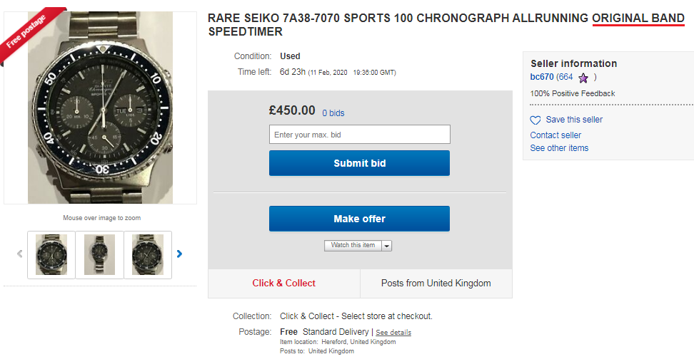The height and width of the screenshot is (364, 694).
Task: Click the Contact seller link
Action: coord(555,135)
